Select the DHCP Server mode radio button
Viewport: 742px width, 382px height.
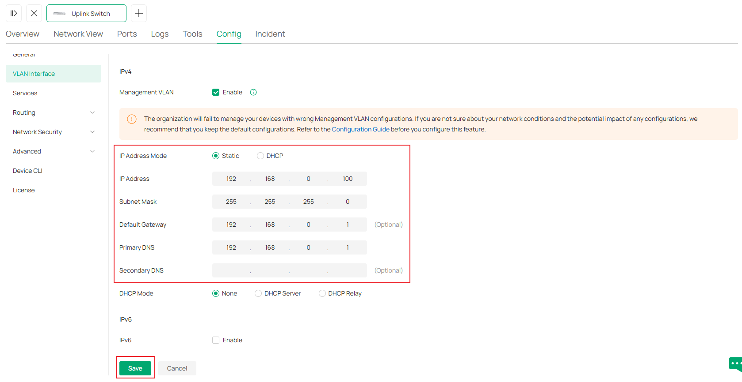click(x=258, y=293)
